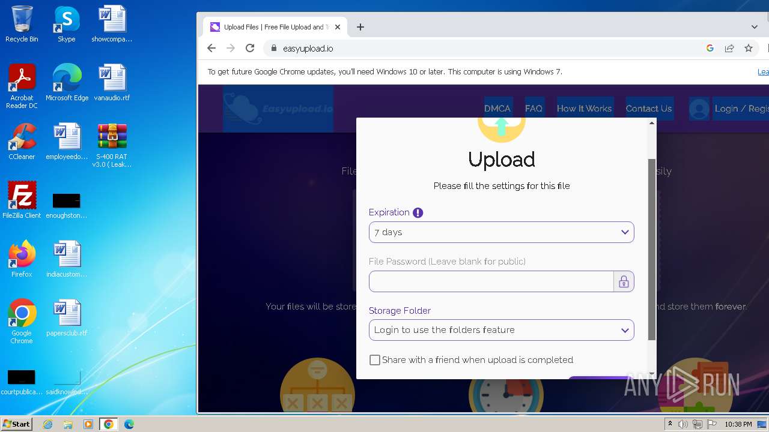The width and height of the screenshot is (769, 432).
Task: Open File Explorer from the taskbar
Action: [x=68, y=424]
